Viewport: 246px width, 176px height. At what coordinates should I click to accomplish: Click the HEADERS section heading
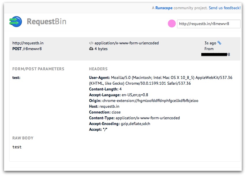98,69
